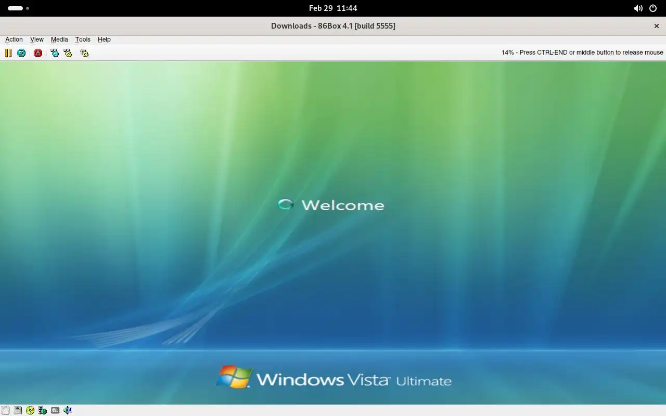Viewport: 666px width, 416px height.
Task: Open the Action menu
Action: (x=14, y=40)
